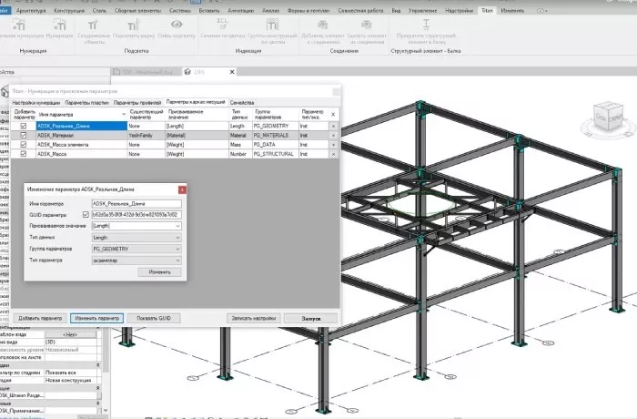This screenshot has height=419, width=637.
Task: Expand the Группа параметров combo box
Action: pos(136,248)
